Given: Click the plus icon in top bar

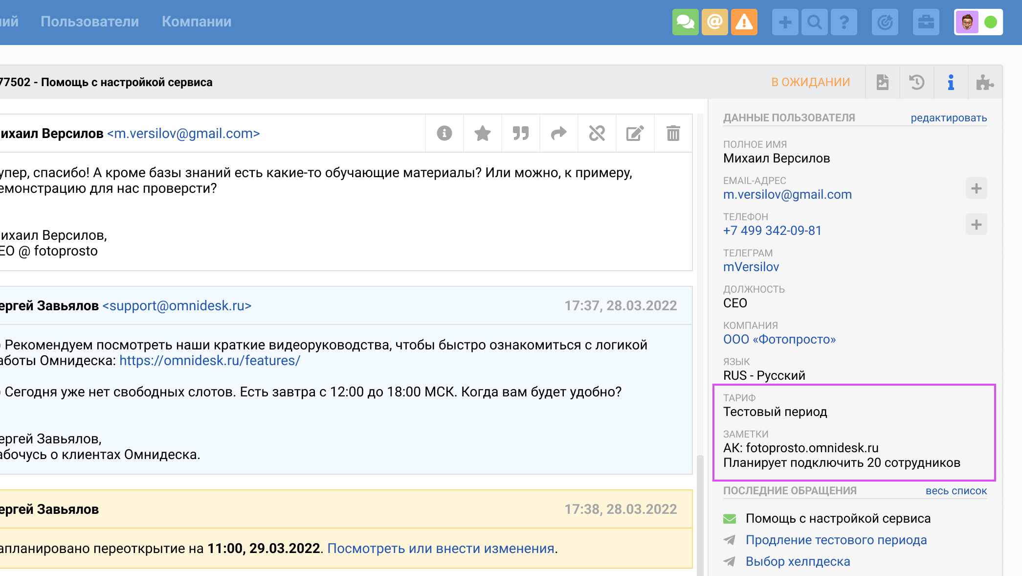Looking at the screenshot, I should (x=785, y=22).
